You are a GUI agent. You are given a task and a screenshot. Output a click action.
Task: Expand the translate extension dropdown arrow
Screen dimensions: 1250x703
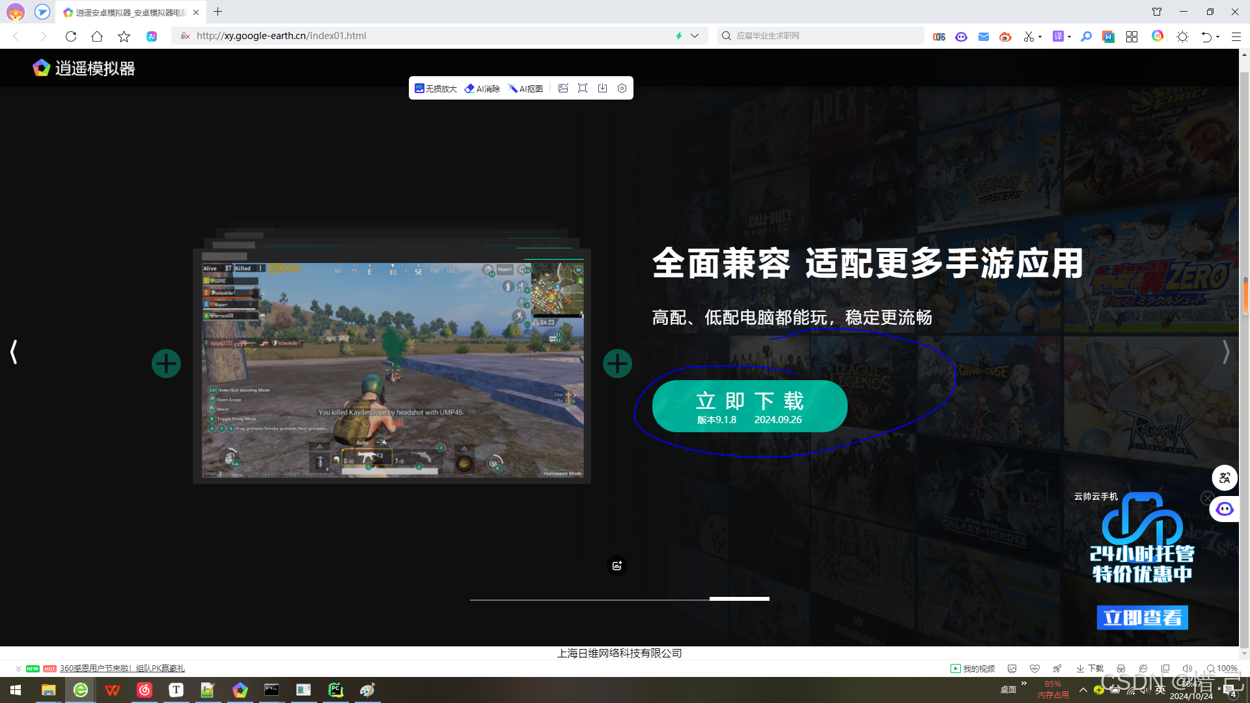point(1069,37)
